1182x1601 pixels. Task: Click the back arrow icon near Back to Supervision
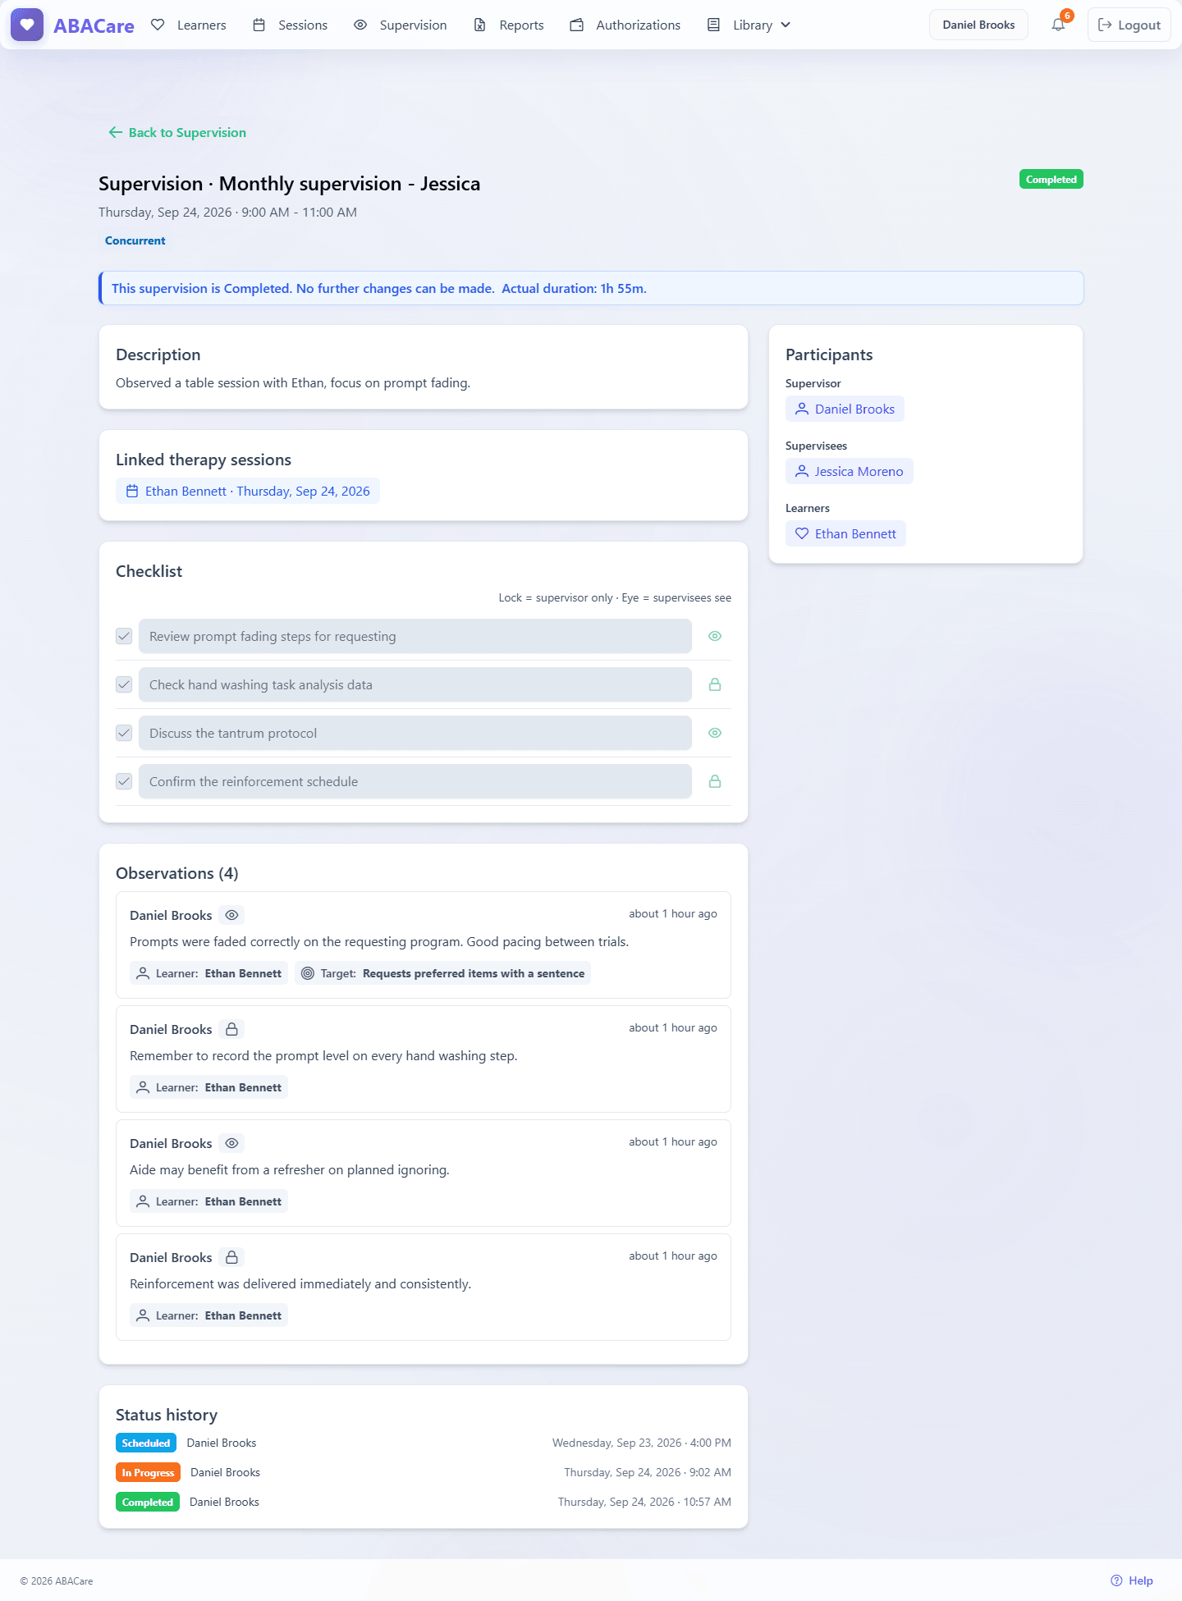click(115, 132)
